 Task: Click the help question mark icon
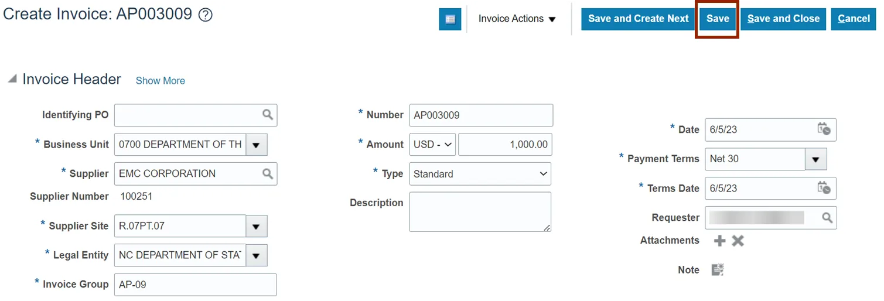pyautogui.click(x=205, y=15)
